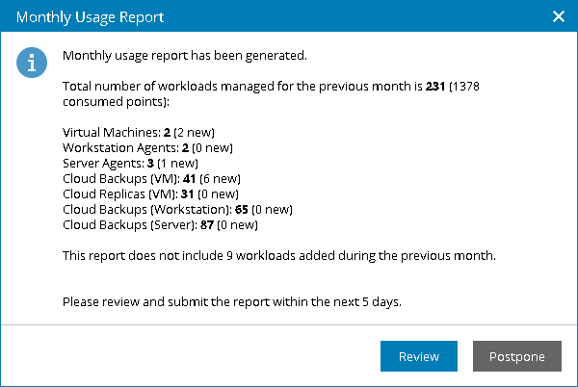Click the 'submit within 5 days' reminder

click(231, 301)
